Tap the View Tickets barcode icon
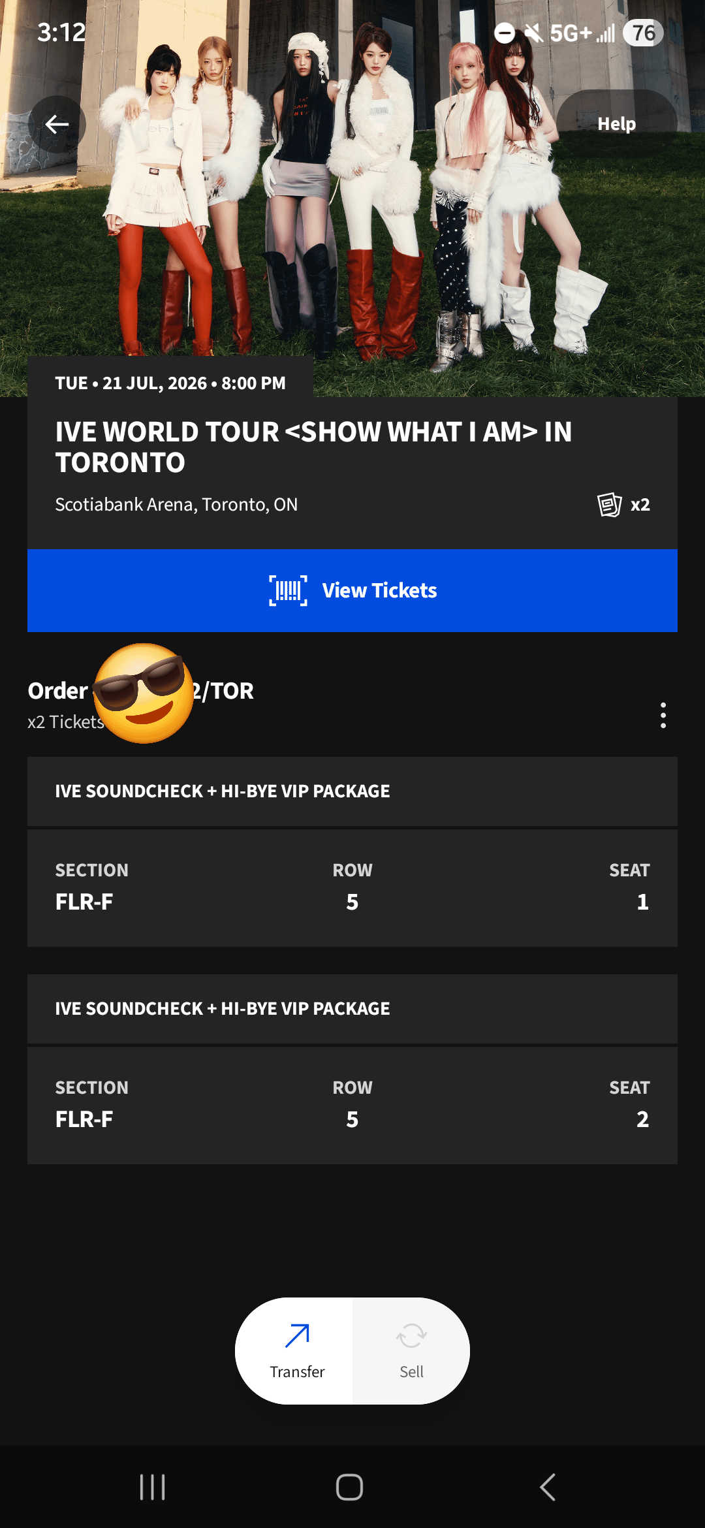This screenshot has height=1528, width=705. point(288,591)
